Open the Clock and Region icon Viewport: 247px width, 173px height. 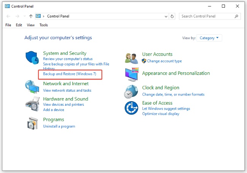131,92
